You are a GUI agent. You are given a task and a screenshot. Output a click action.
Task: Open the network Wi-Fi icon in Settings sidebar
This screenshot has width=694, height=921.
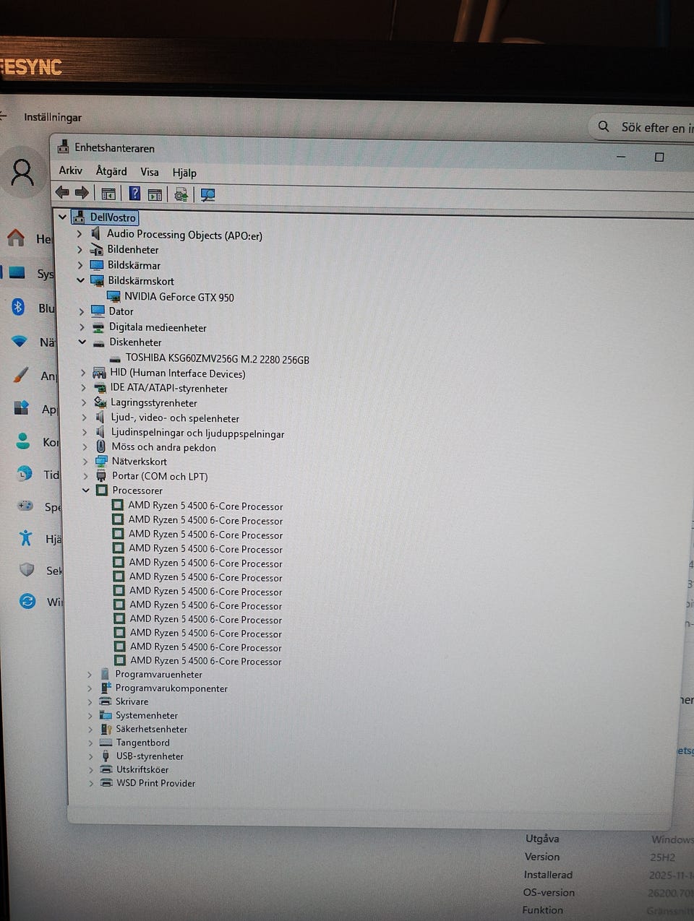(20, 341)
